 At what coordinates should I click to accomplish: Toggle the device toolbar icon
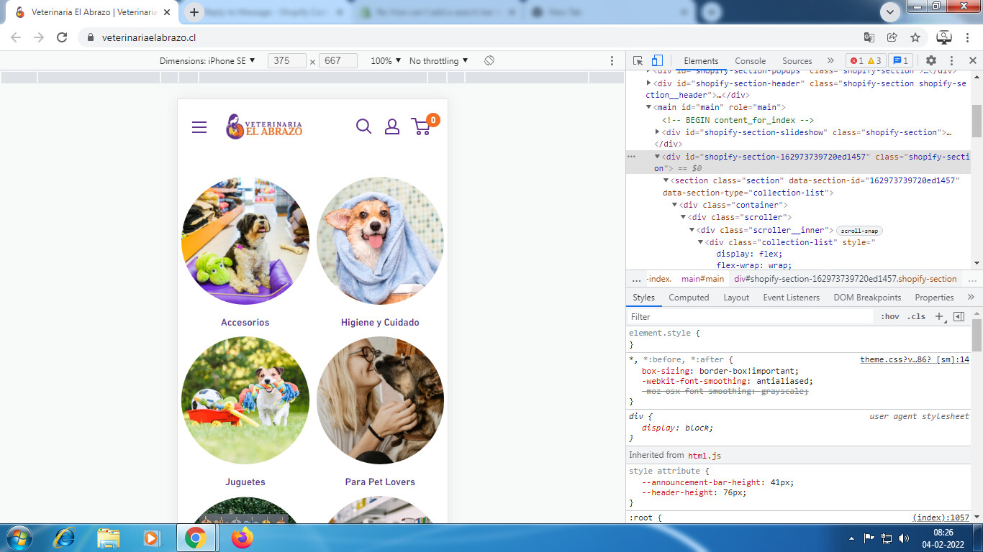pos(657,61)
